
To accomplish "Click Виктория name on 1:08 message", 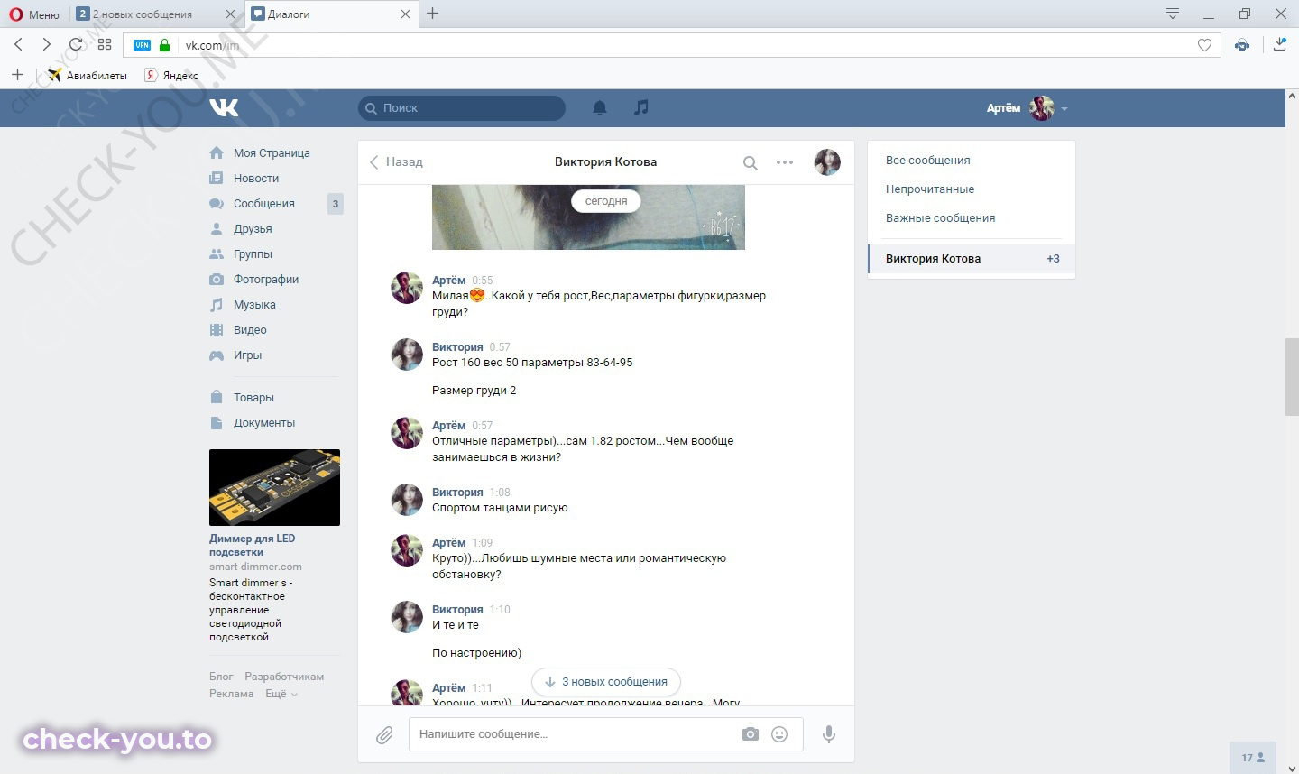I will (457, 492).
